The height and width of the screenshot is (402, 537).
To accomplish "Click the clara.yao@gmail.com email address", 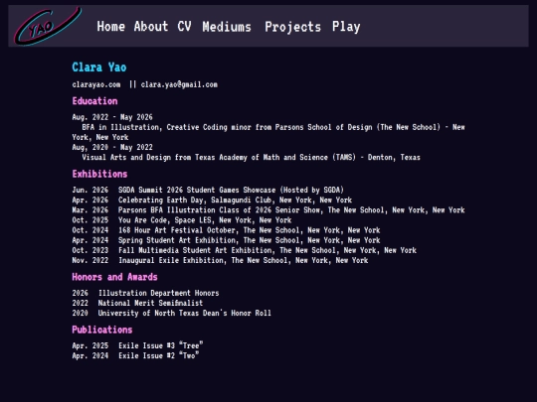I will 179,84.
